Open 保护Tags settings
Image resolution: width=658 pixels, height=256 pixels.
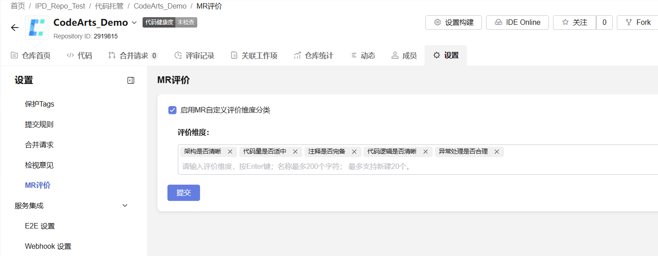coord(39,104)
